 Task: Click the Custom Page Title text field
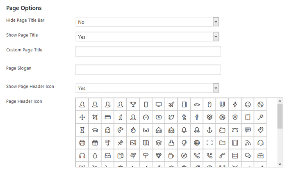coord(148,51)
